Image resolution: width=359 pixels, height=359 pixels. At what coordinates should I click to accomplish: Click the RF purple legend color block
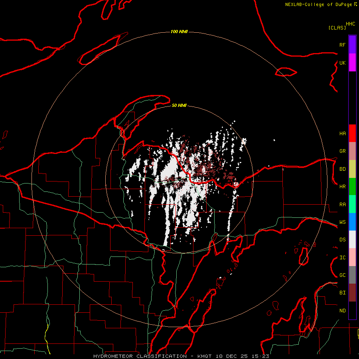[352, 45]
